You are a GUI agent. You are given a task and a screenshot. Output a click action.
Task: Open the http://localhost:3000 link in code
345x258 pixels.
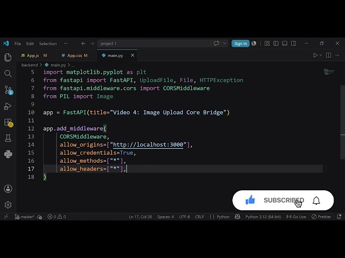pos(148,145)
